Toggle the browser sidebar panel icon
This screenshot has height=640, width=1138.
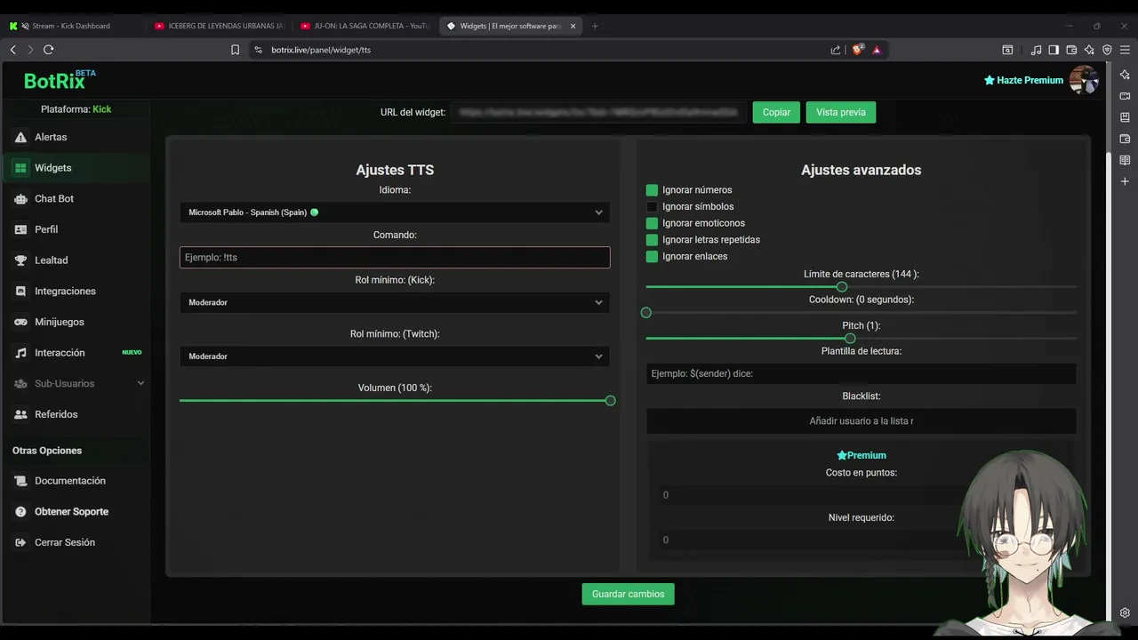(x=1054, y=50)
